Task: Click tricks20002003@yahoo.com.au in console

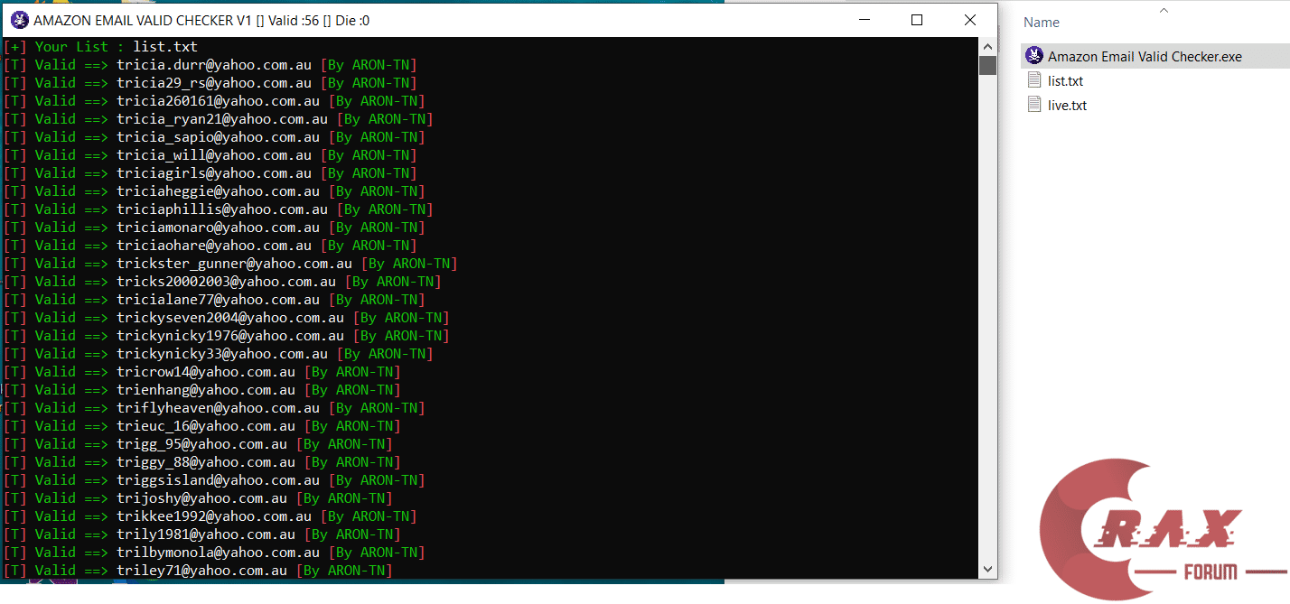Action: click(x=226, y=281)
